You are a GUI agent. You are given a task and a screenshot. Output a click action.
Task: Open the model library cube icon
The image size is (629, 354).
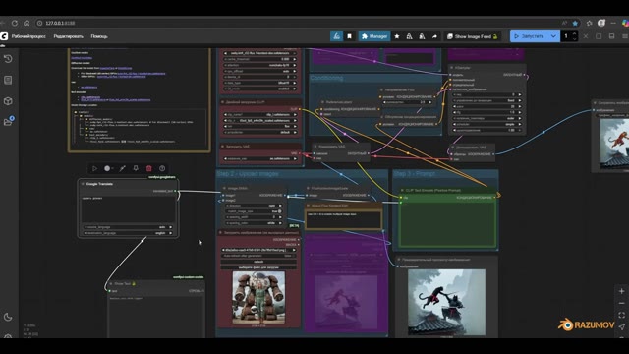(8, 101)
